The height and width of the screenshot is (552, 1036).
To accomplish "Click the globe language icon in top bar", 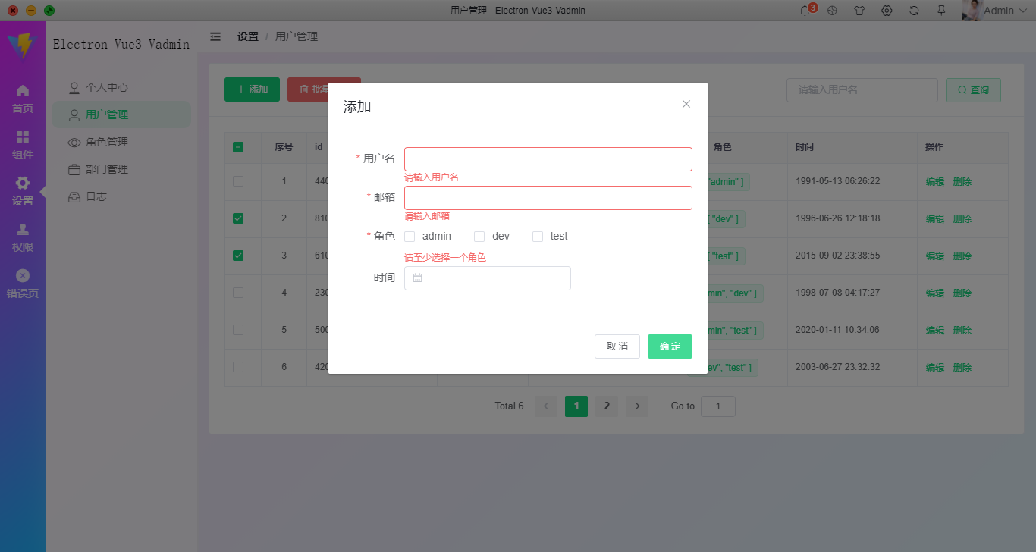I will (832, 10).
